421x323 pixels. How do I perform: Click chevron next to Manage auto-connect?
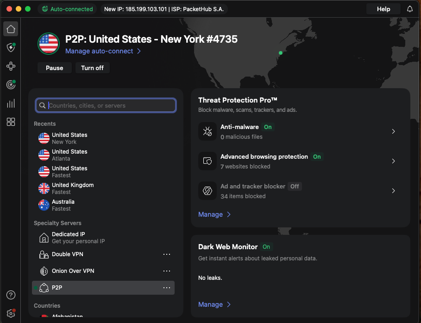click(x=139, y=51)
